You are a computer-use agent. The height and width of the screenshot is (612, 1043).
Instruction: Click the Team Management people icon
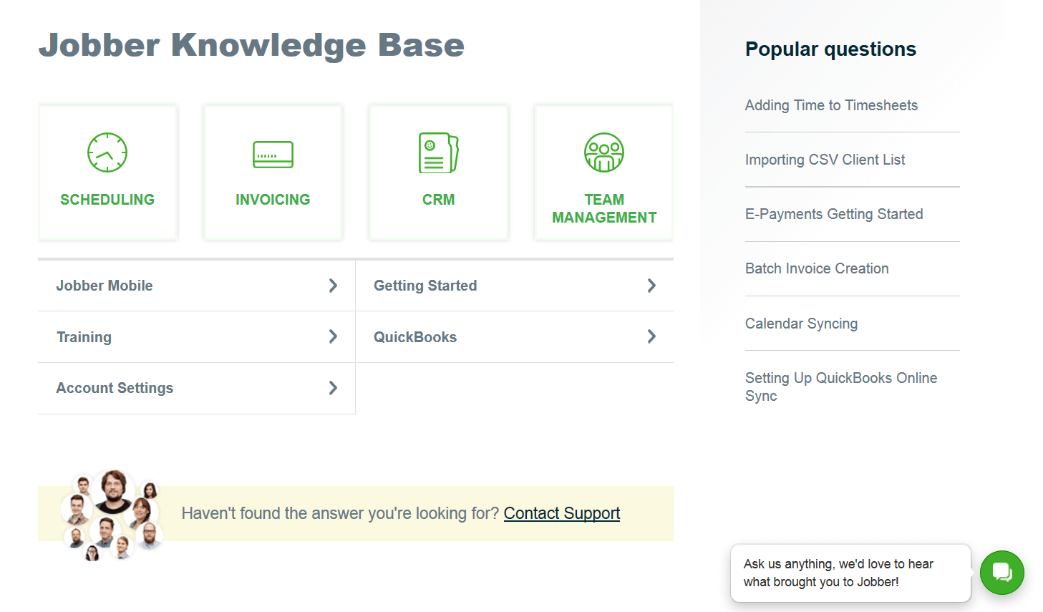tap(604, 152)
